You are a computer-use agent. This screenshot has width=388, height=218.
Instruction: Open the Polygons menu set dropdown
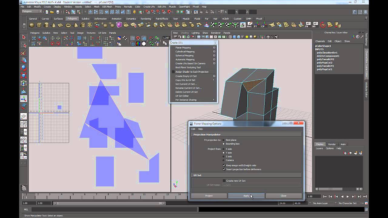point(32,12)
